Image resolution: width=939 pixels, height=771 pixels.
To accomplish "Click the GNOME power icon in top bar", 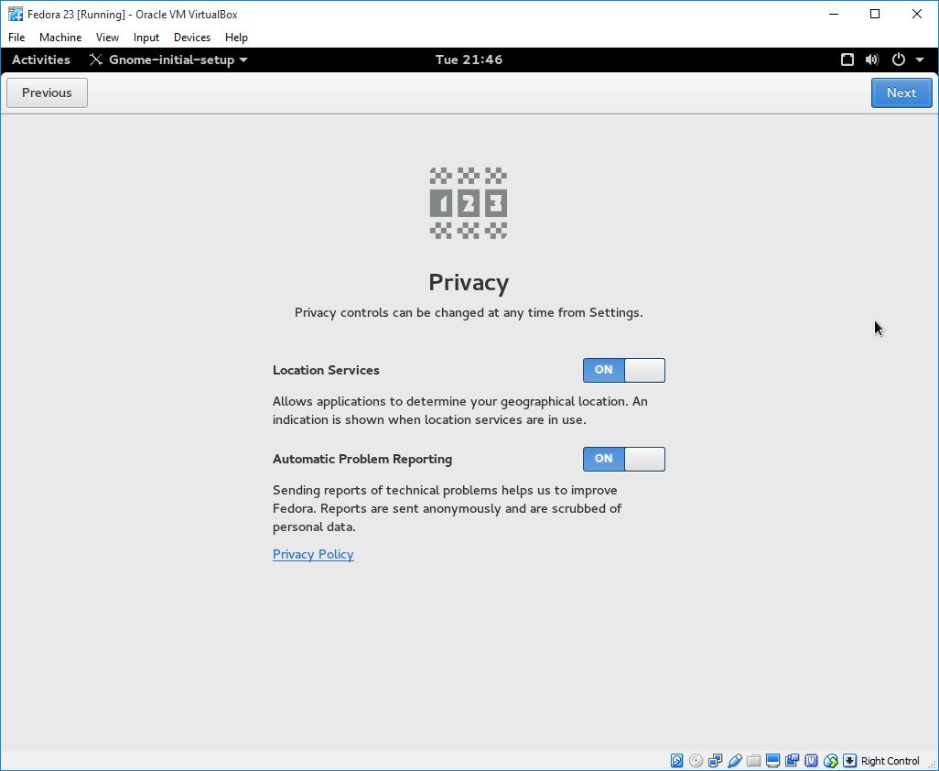I will 899,60.
